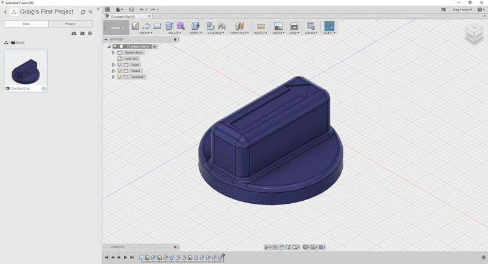Toggle visibility bulb for Sketches folder
Screen dimensions: 488x264
tap(120, 77)
